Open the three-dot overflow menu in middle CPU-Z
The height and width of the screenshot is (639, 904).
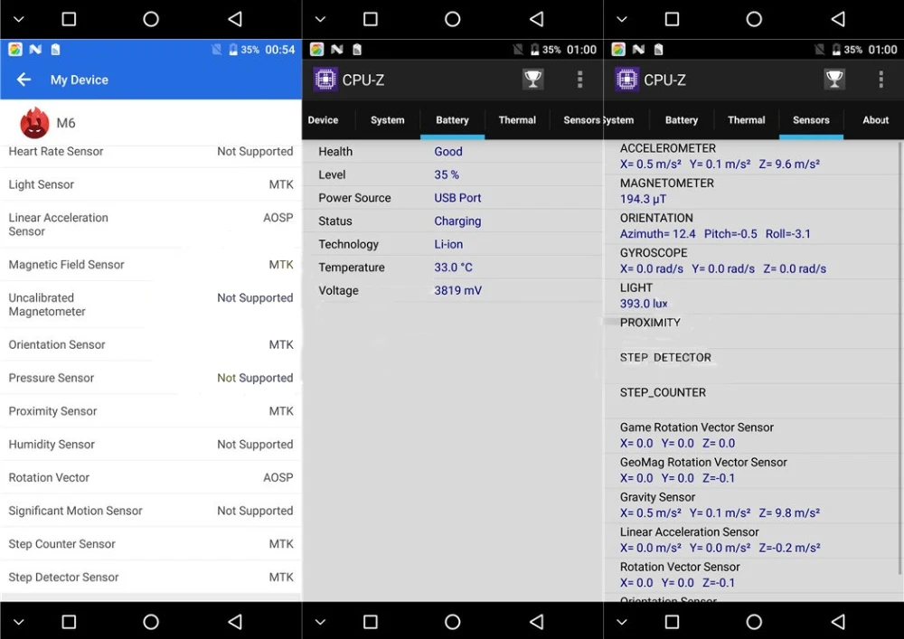(x=579, y=80)
